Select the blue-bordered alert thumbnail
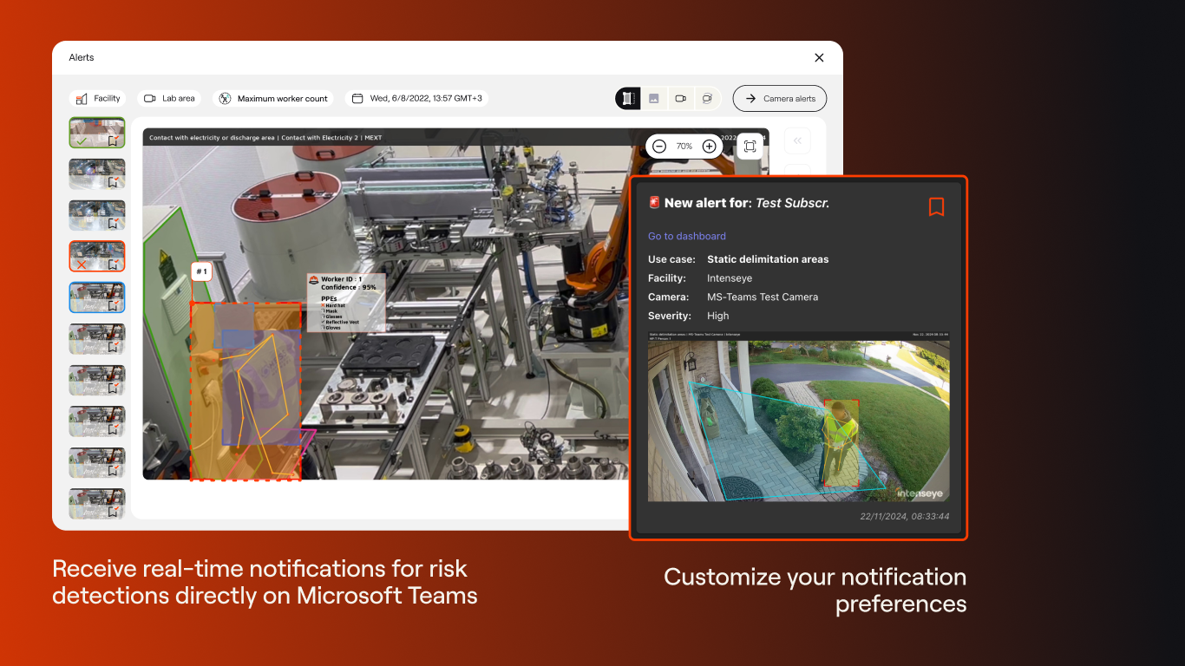This screenshot has width=1185, height=666. pyautogui.click(x=97, y=297)
